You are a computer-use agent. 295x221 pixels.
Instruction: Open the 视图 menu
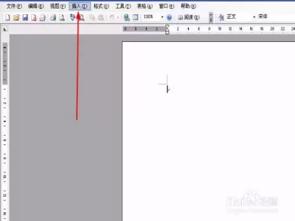tap(58, 6)
